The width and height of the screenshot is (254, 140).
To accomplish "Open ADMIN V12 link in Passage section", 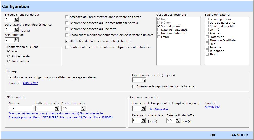I will tap(30, 83).
